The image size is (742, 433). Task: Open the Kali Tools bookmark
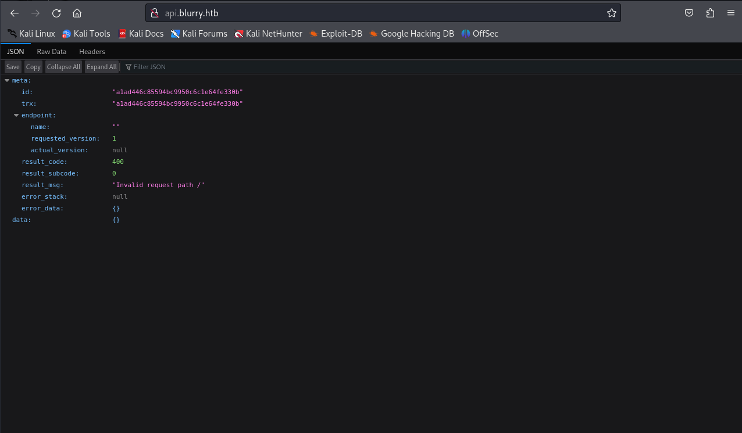(86, 34)
